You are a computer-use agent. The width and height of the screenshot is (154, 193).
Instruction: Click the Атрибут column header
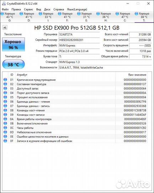point(65,75)
